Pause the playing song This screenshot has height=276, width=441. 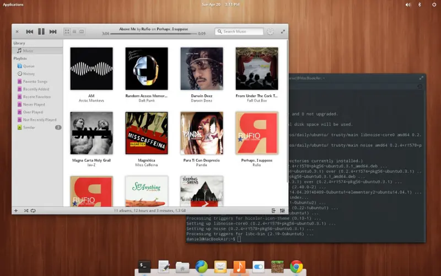(41, 31)
